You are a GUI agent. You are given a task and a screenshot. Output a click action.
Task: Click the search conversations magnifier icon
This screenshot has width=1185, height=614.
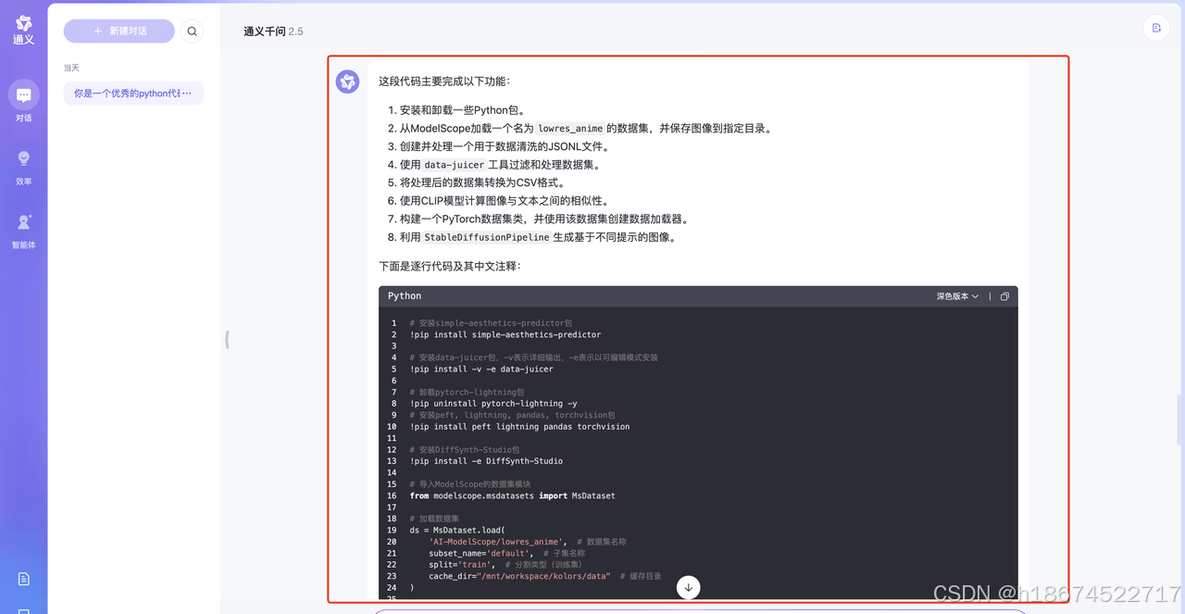click(192, 31)
